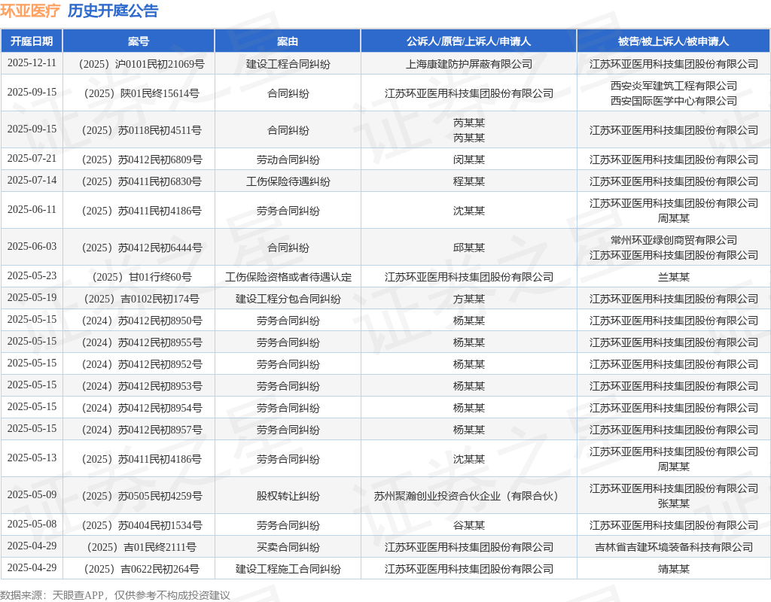Viewport: 771px width, 602px height.
Task: Select case number 苏0412民初6809号
Action: click(x=141, y=160)
